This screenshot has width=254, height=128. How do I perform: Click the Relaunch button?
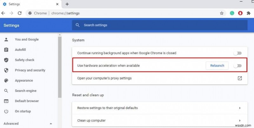point(217,66)
